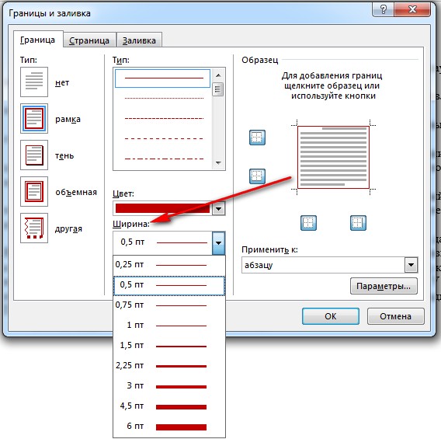This screenshot has height=439, width=441.
Task: Click the red color swatch field
Action: click(x=162, y=208)
